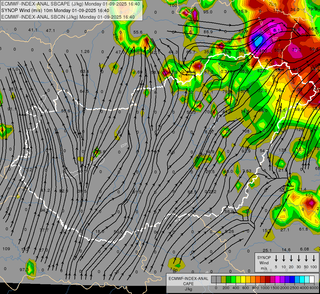
Task: Click the map value 86.9
Action: [208, 32]
